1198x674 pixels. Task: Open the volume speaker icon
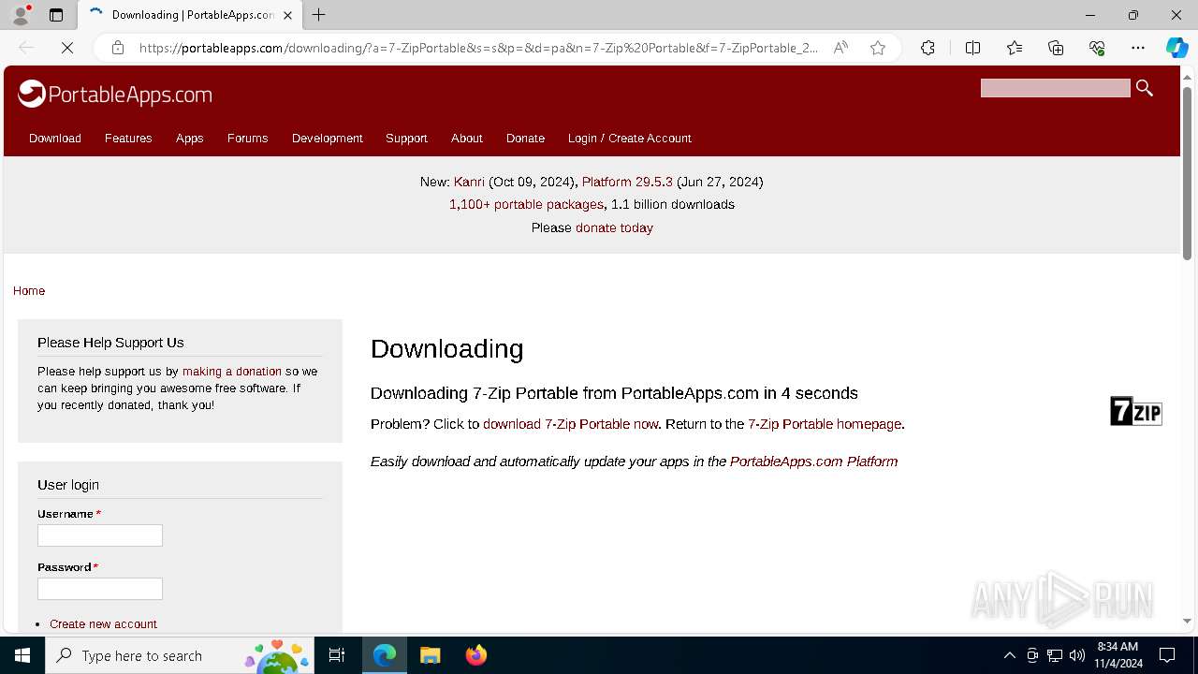coord(1077,655)
